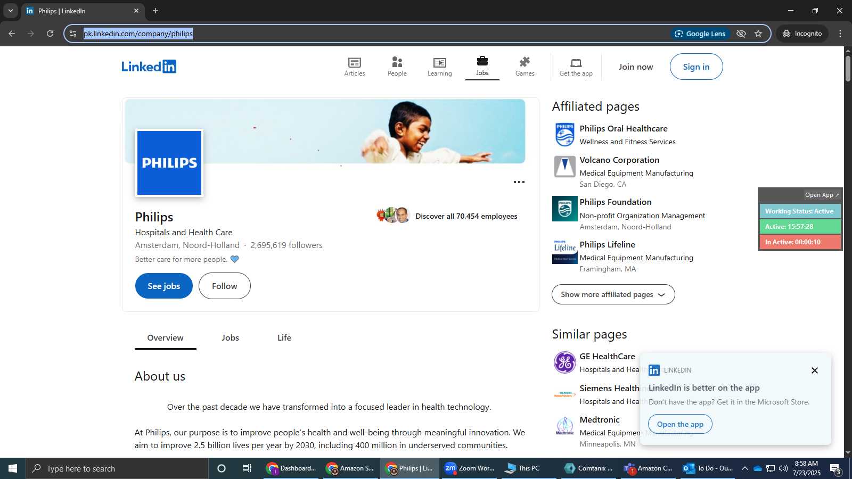Image resolution: width=852 pixels, height=479 pixels.
Task: Click the Google Lens button in address bar
Action: (x=700, y=34)
